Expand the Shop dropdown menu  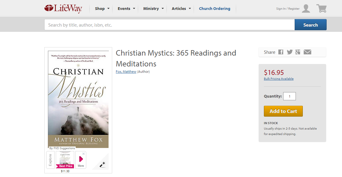click(102, 8)
